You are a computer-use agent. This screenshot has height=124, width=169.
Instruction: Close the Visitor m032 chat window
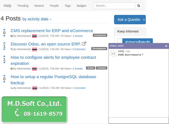pos(166,46)
